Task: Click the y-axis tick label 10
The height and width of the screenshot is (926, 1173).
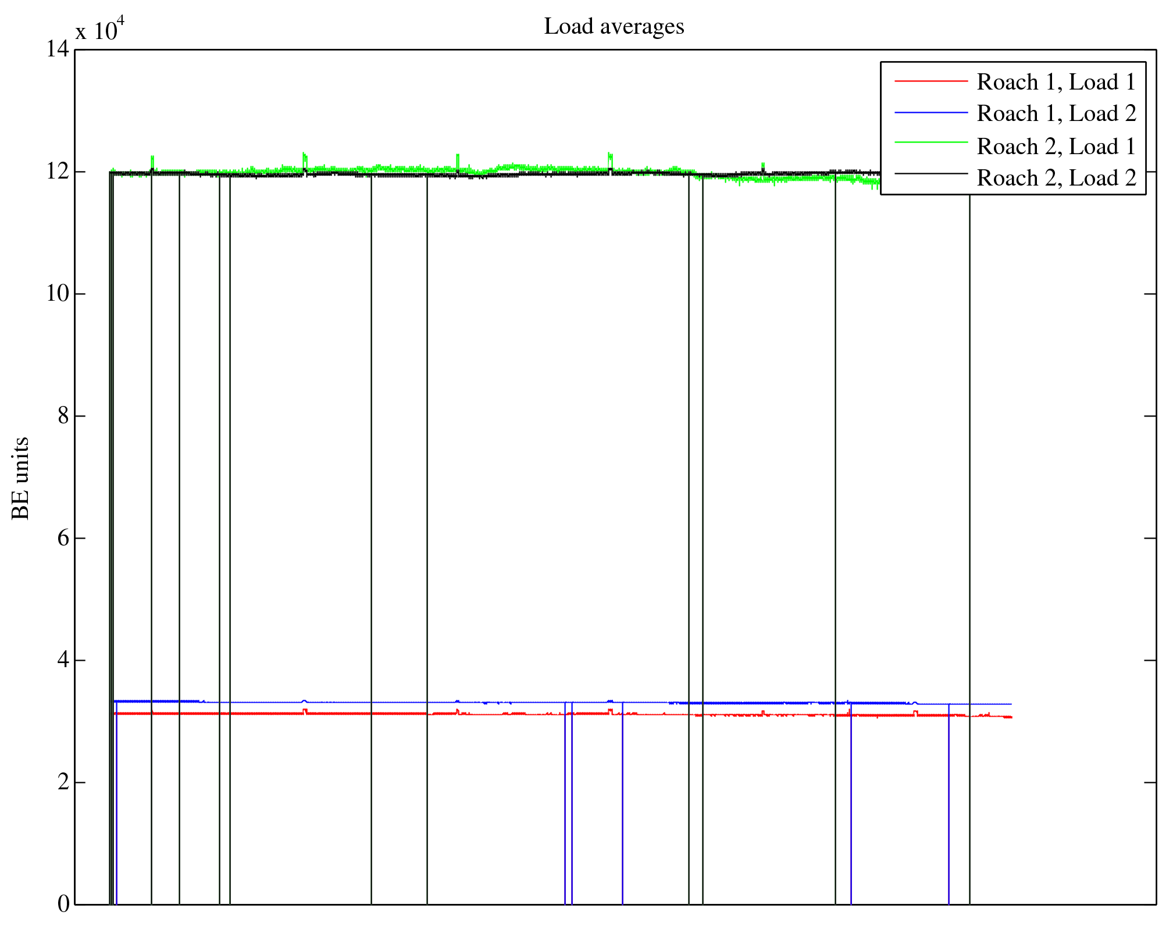Action: tap(58, 294)
